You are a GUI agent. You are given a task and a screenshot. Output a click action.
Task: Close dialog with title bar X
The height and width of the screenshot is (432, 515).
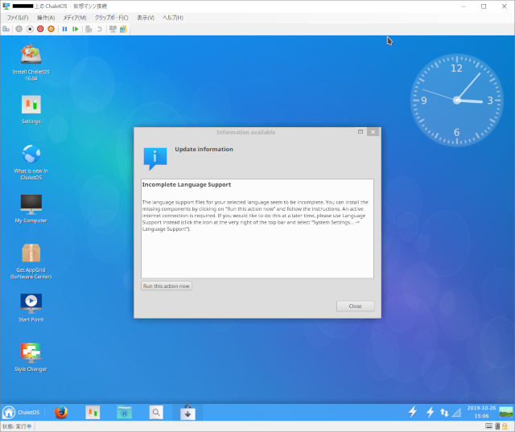pyautogui.click(x=373, y=132)
